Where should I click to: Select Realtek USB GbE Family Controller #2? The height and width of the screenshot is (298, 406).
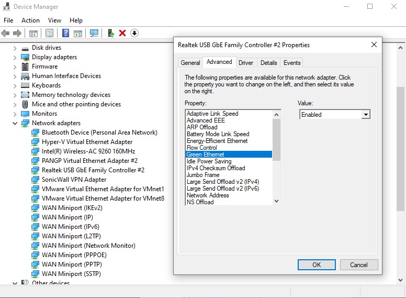(93, 170)
